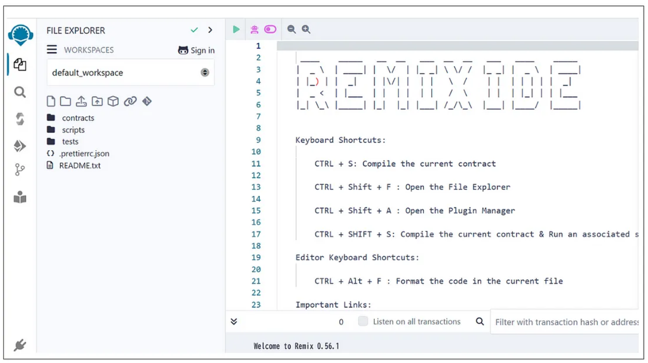Open the Plugin Manager plug icon
Viewport: 648px width, 363px height.
pyautogui.click(x=20, y=345)
